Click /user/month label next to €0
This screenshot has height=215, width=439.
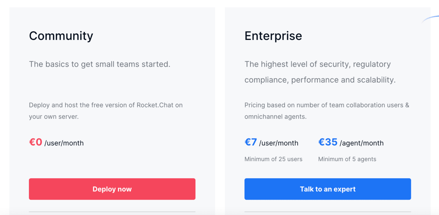click(64, 143)
